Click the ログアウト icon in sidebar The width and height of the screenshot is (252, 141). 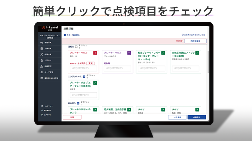click(42, 115)
